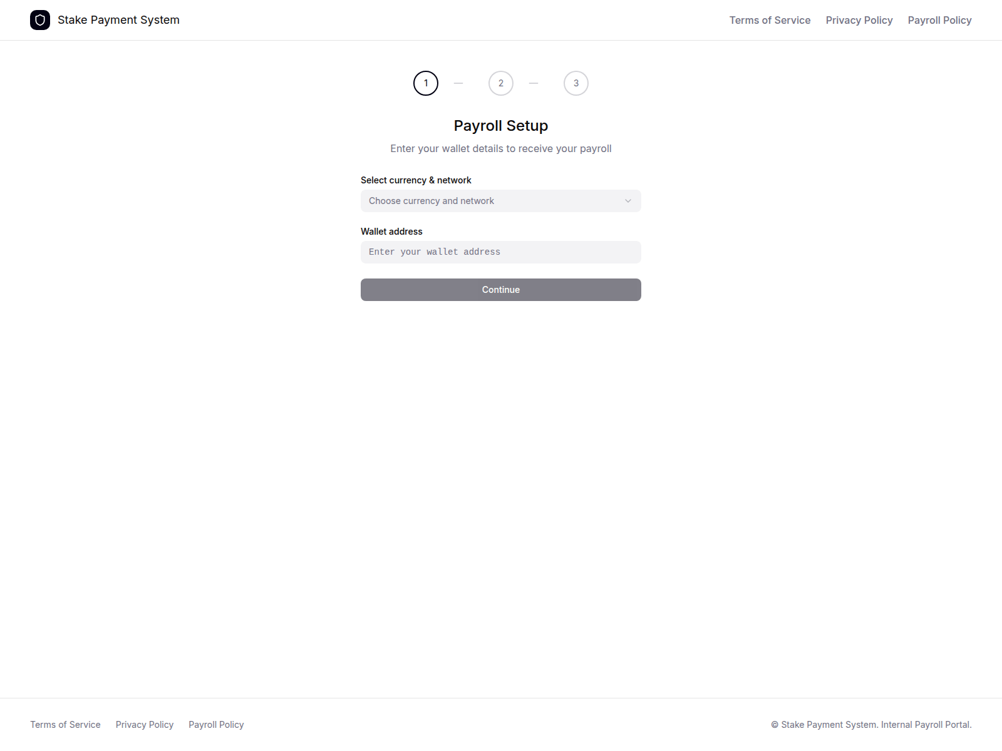Open footer Terms of Service link
1002x751 pixels.
click(65, 725)
